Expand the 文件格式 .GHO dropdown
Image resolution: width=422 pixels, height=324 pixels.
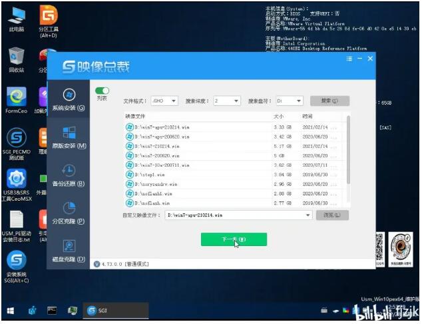(164, 101)
